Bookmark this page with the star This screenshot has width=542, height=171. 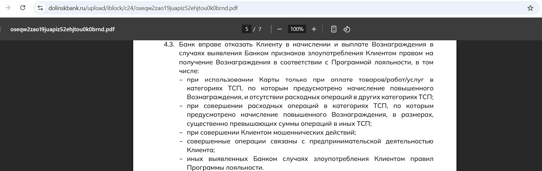pyautogui.click(x=530, y=8)
